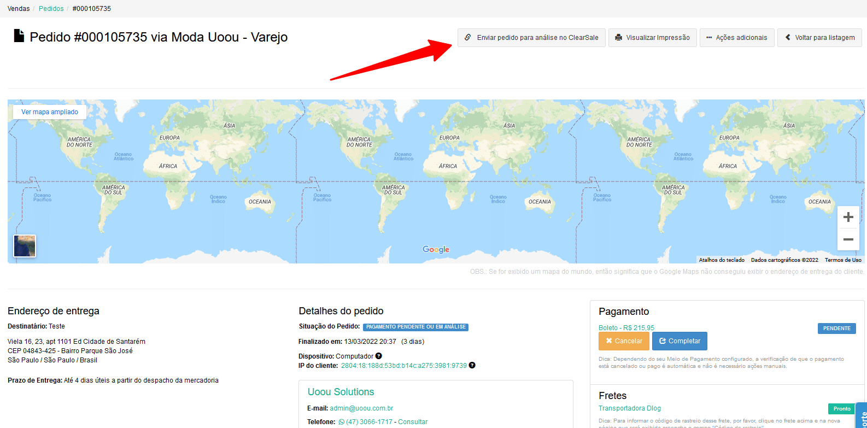Switch map to satellite thumbnail view
The image size is (867, 428).
click(x=25, y=246)
